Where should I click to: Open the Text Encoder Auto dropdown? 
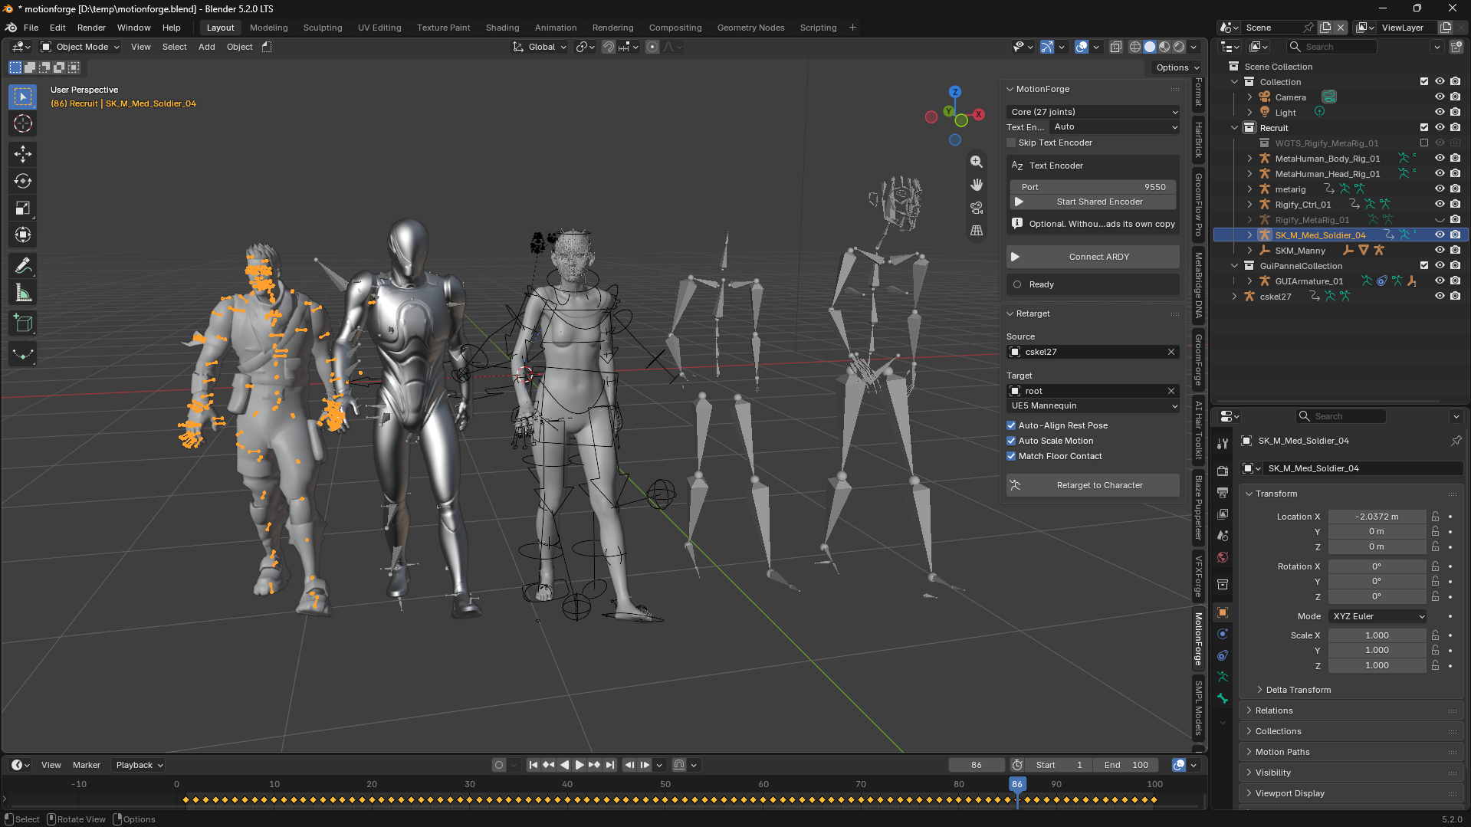[x=1115, y=127]
